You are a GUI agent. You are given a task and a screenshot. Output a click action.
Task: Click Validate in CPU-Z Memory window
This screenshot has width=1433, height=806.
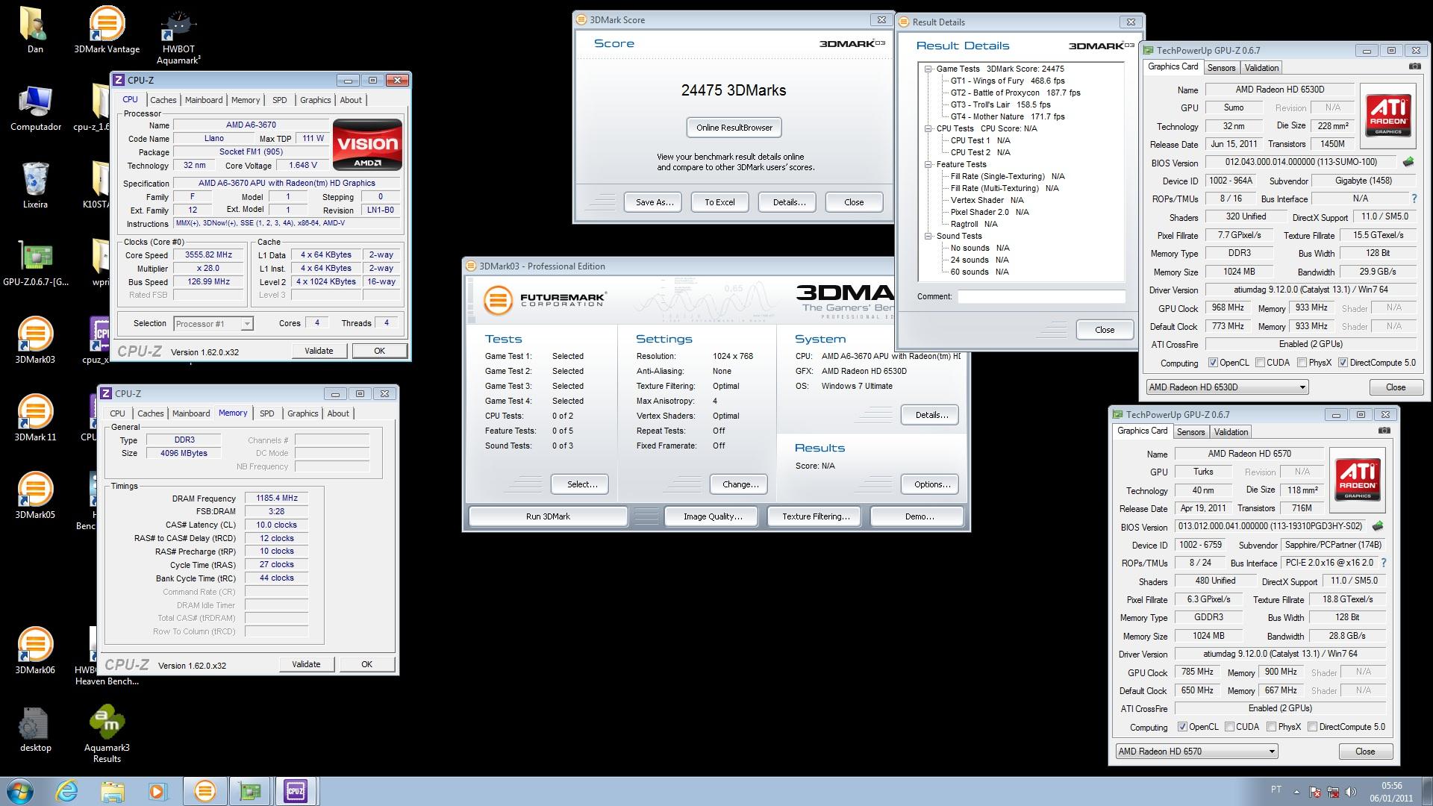pos(306,664)
